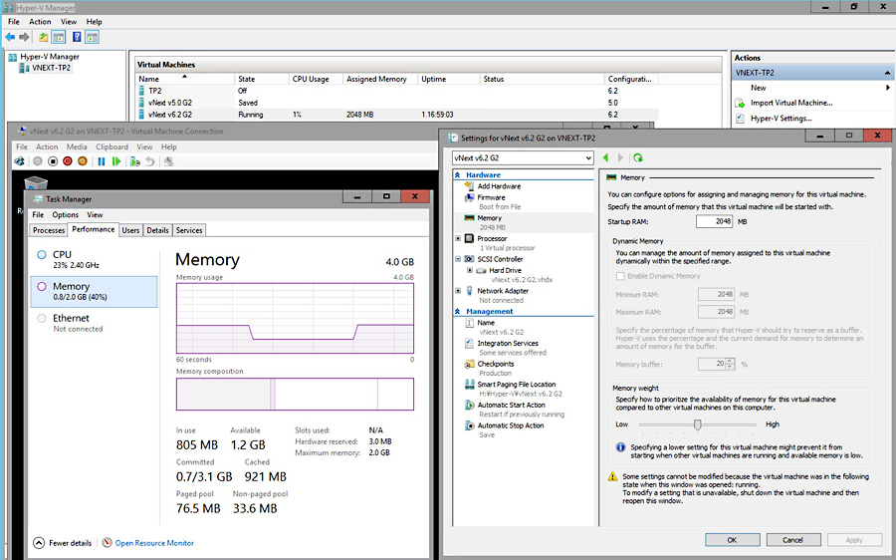Open Clipboard menu in VM Connection window
The image size is (896, 560).
point(112,147)
